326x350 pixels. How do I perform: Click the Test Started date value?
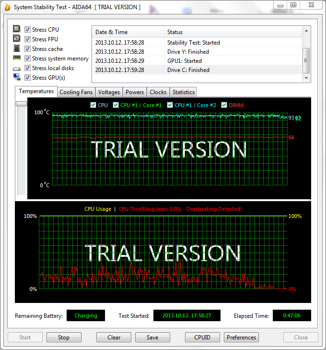(x=187, y=315)
